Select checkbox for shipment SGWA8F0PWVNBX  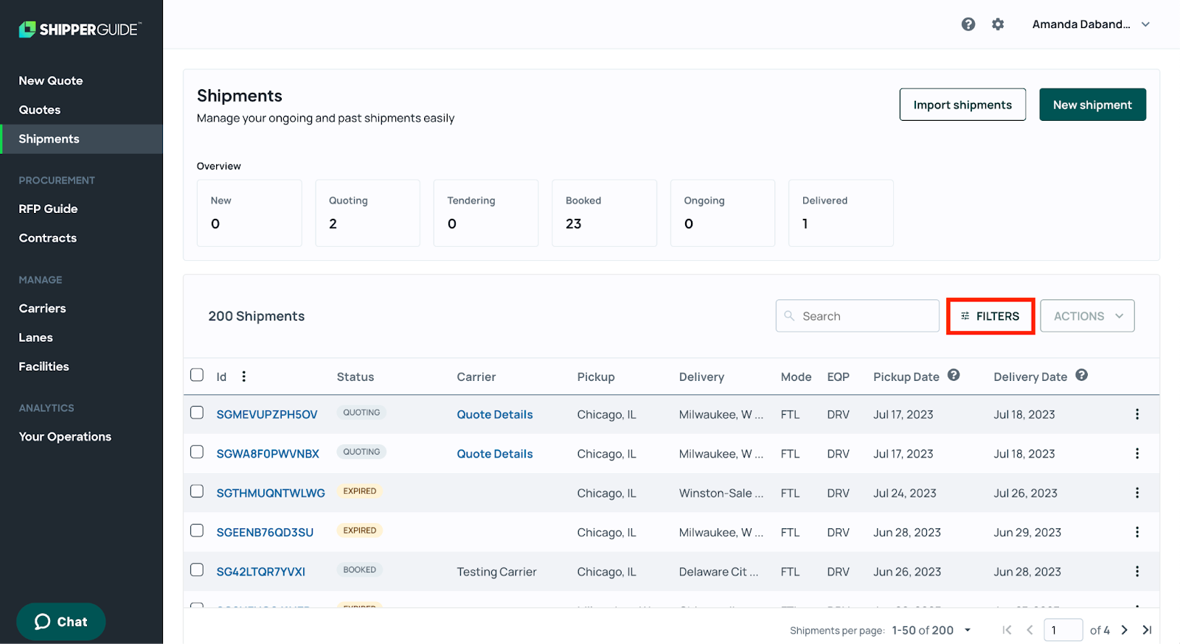(197, 452)
